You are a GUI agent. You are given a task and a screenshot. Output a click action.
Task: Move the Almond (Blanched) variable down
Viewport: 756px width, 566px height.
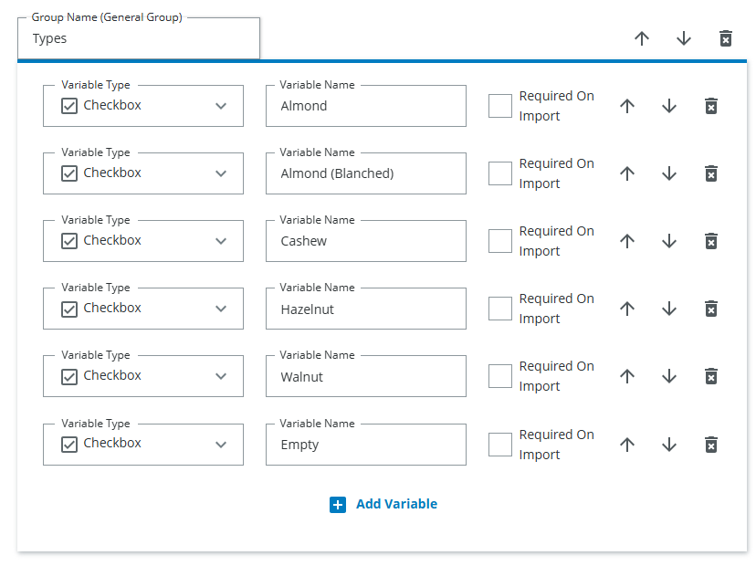(x=669, y=173)
